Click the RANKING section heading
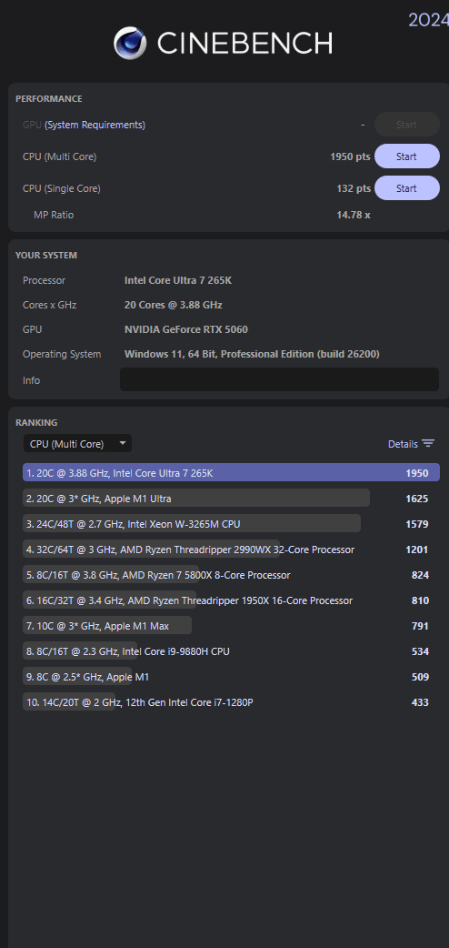Image resolution: width=449 pixels, height=948 pixels. point(36,423)
